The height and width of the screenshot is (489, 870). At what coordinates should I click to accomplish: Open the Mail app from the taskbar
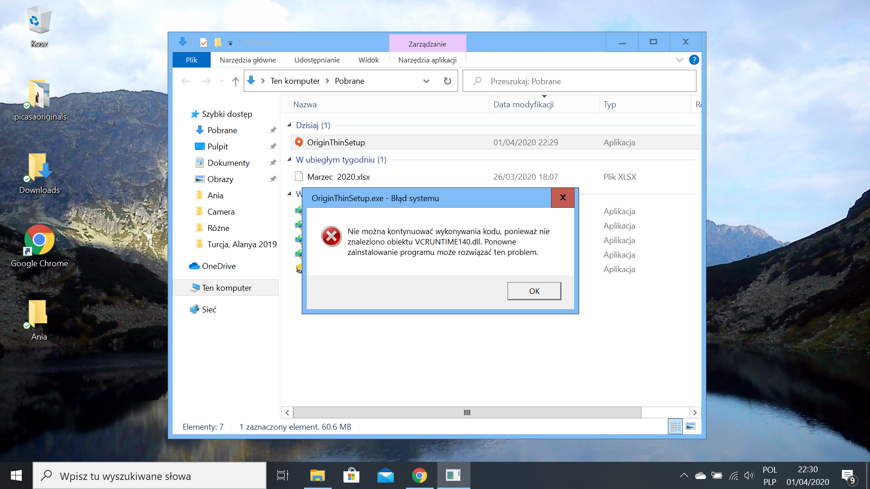tap(385, 476)
